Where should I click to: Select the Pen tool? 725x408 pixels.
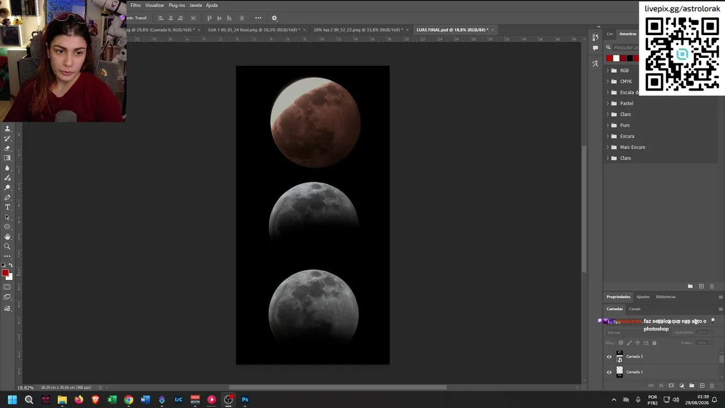tap(7, 197)
